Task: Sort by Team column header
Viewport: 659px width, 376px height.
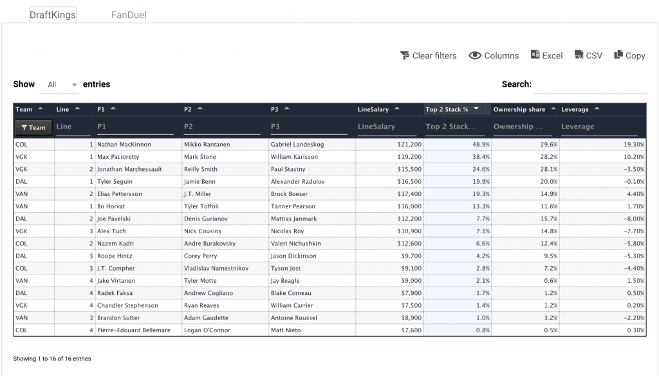Action: pyautogui.click(x=33, y=109)
